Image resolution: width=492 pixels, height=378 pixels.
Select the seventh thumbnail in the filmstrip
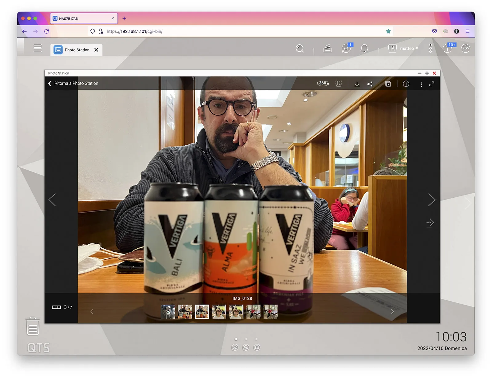(271, 312)
